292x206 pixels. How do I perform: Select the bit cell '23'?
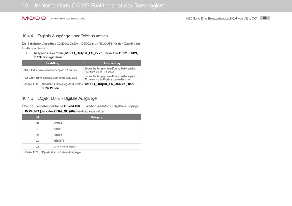[37, 141]
